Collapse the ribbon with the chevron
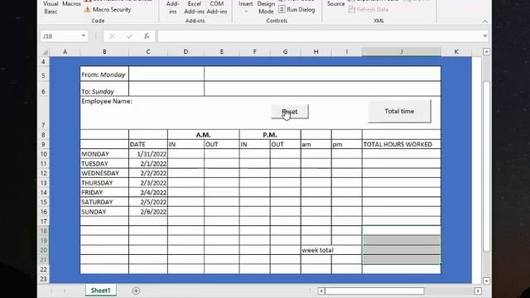The height and width of the screenshot is (298, 530). [485, 22]
